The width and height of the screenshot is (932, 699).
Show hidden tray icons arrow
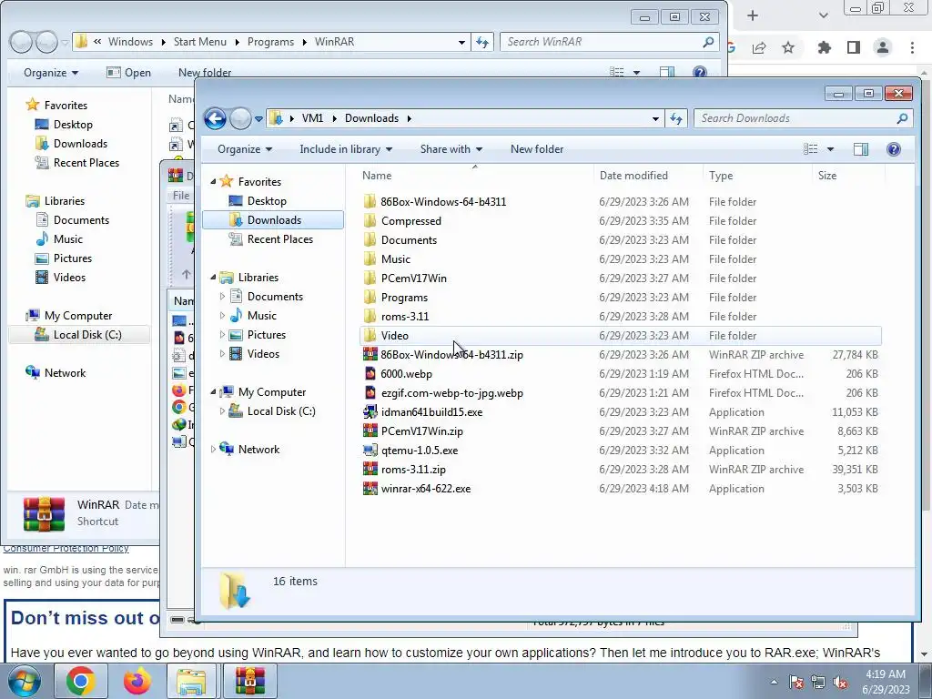(774, 683)
